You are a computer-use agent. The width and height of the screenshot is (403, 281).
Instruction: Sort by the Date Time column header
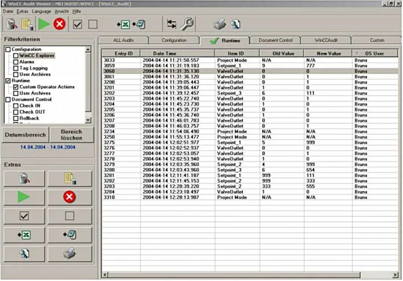[177, 54]
